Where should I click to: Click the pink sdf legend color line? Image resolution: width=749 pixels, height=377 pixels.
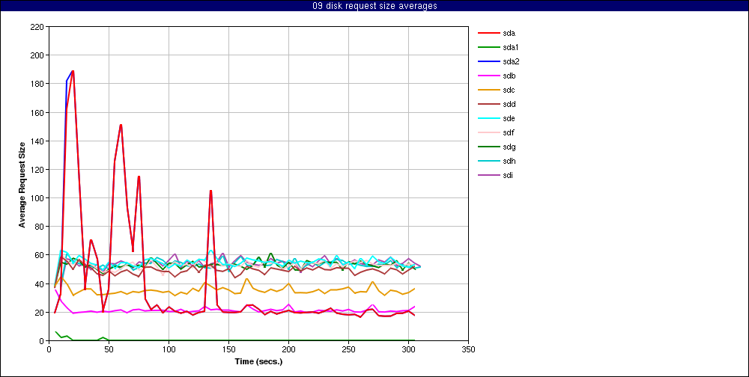pos(488,132)
